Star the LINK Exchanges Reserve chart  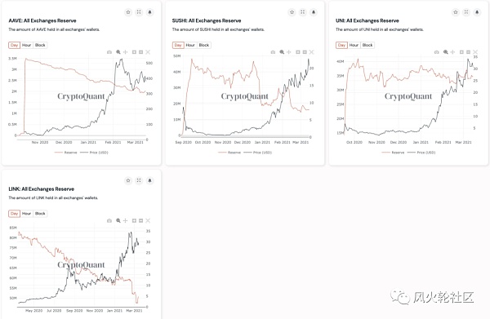[128, 180]
